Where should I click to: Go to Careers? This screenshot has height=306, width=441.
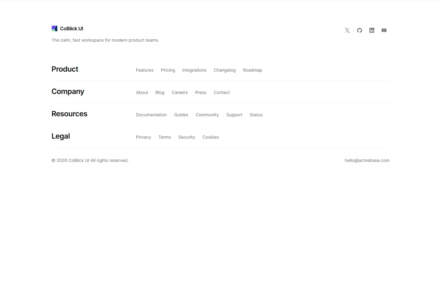point(180,92)
